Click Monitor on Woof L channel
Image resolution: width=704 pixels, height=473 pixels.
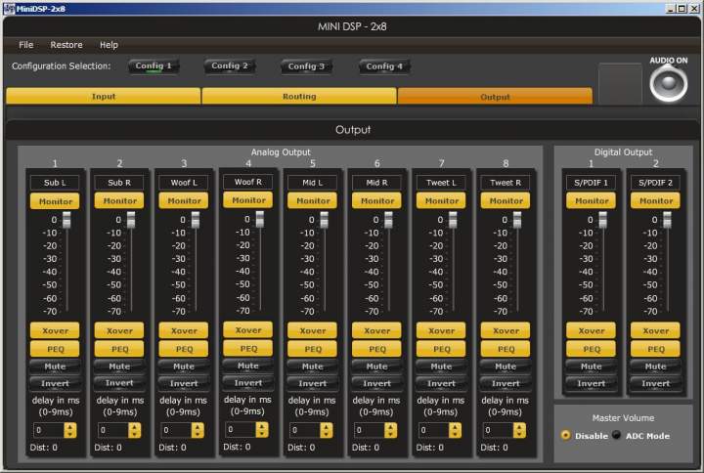[x=184, y=201]
